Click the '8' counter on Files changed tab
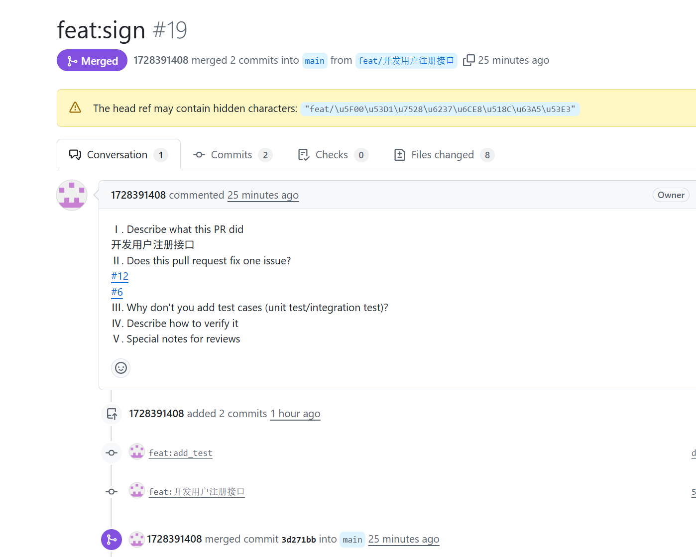The image size is (696, 557). click(x=487, y=155)
